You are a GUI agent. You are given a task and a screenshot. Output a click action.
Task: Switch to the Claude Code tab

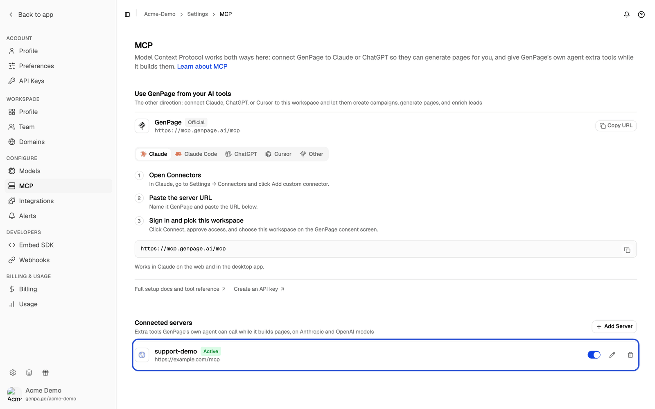tap(196, 154)
